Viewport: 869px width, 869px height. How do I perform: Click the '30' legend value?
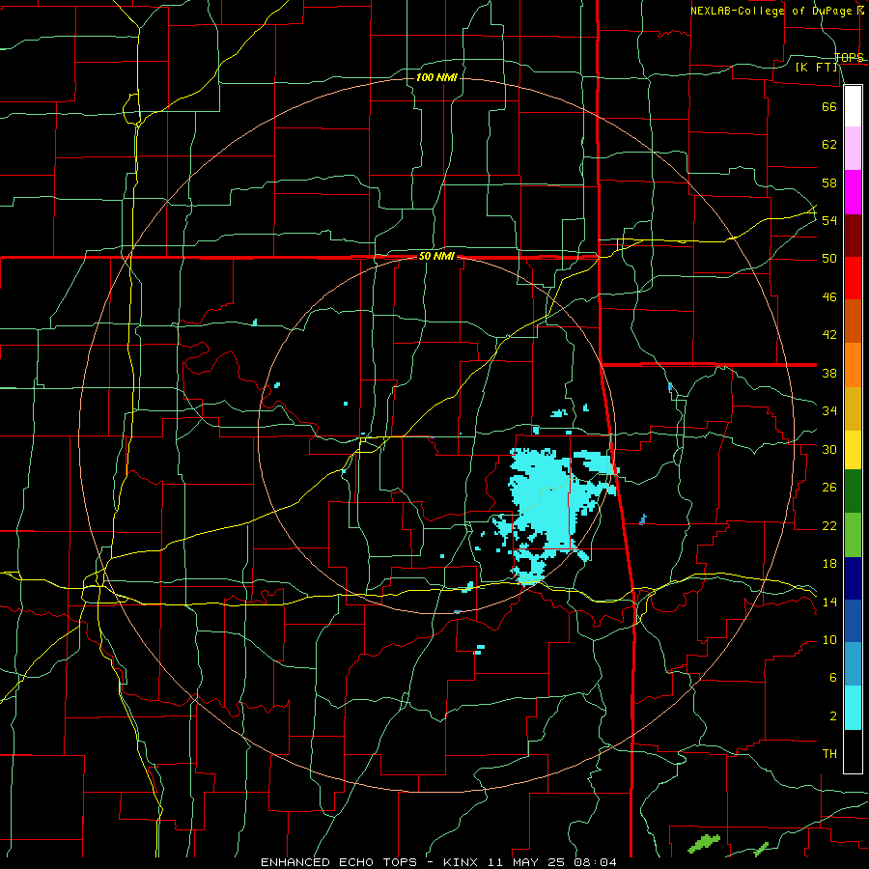tap(829, 449)
